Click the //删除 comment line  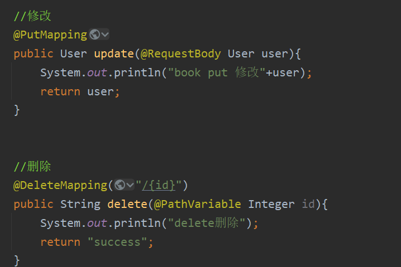[32, 167]
